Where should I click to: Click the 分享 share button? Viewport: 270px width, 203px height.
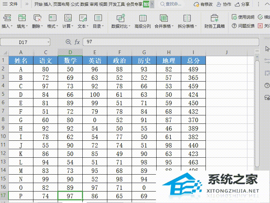242,4
